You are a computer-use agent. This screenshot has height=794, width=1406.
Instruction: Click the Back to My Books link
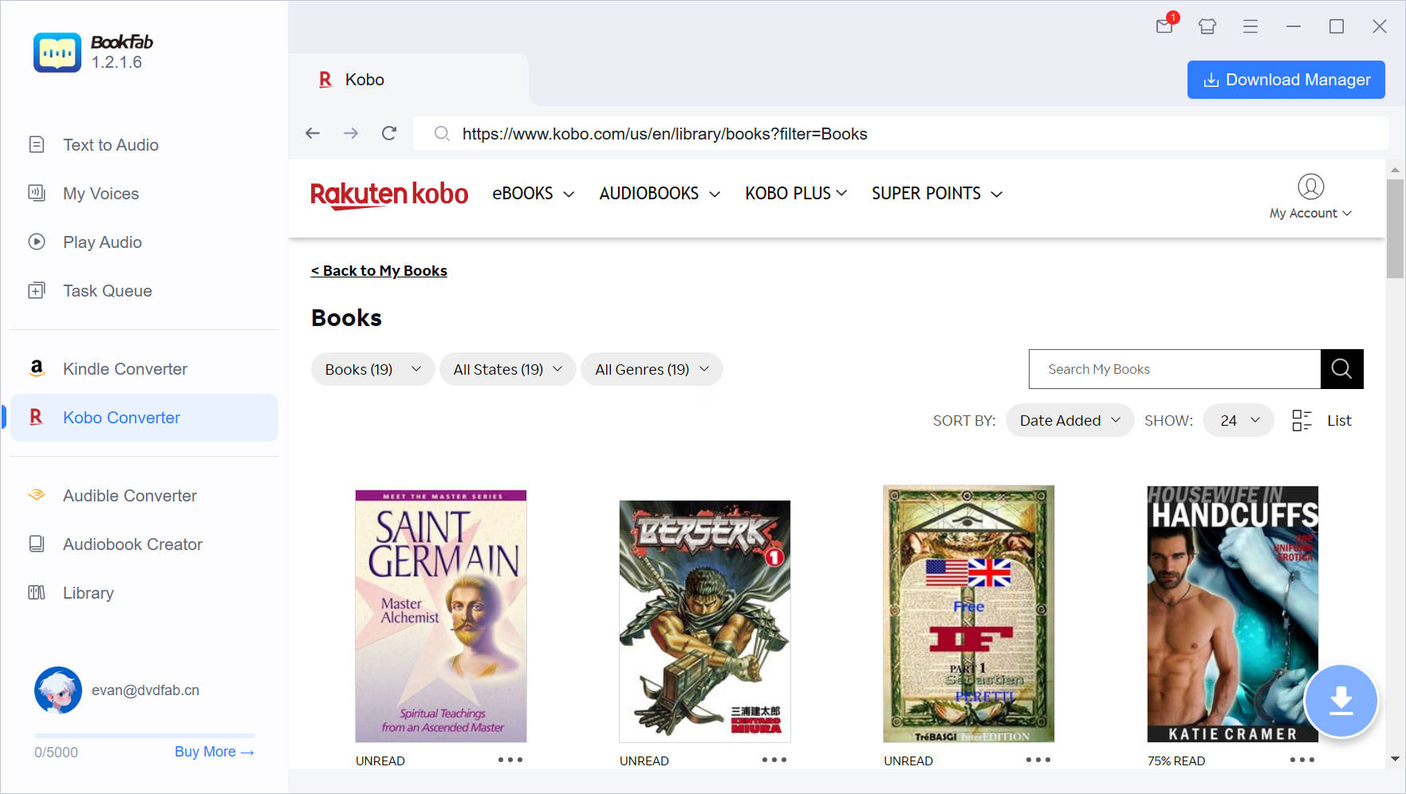(379, 270)
